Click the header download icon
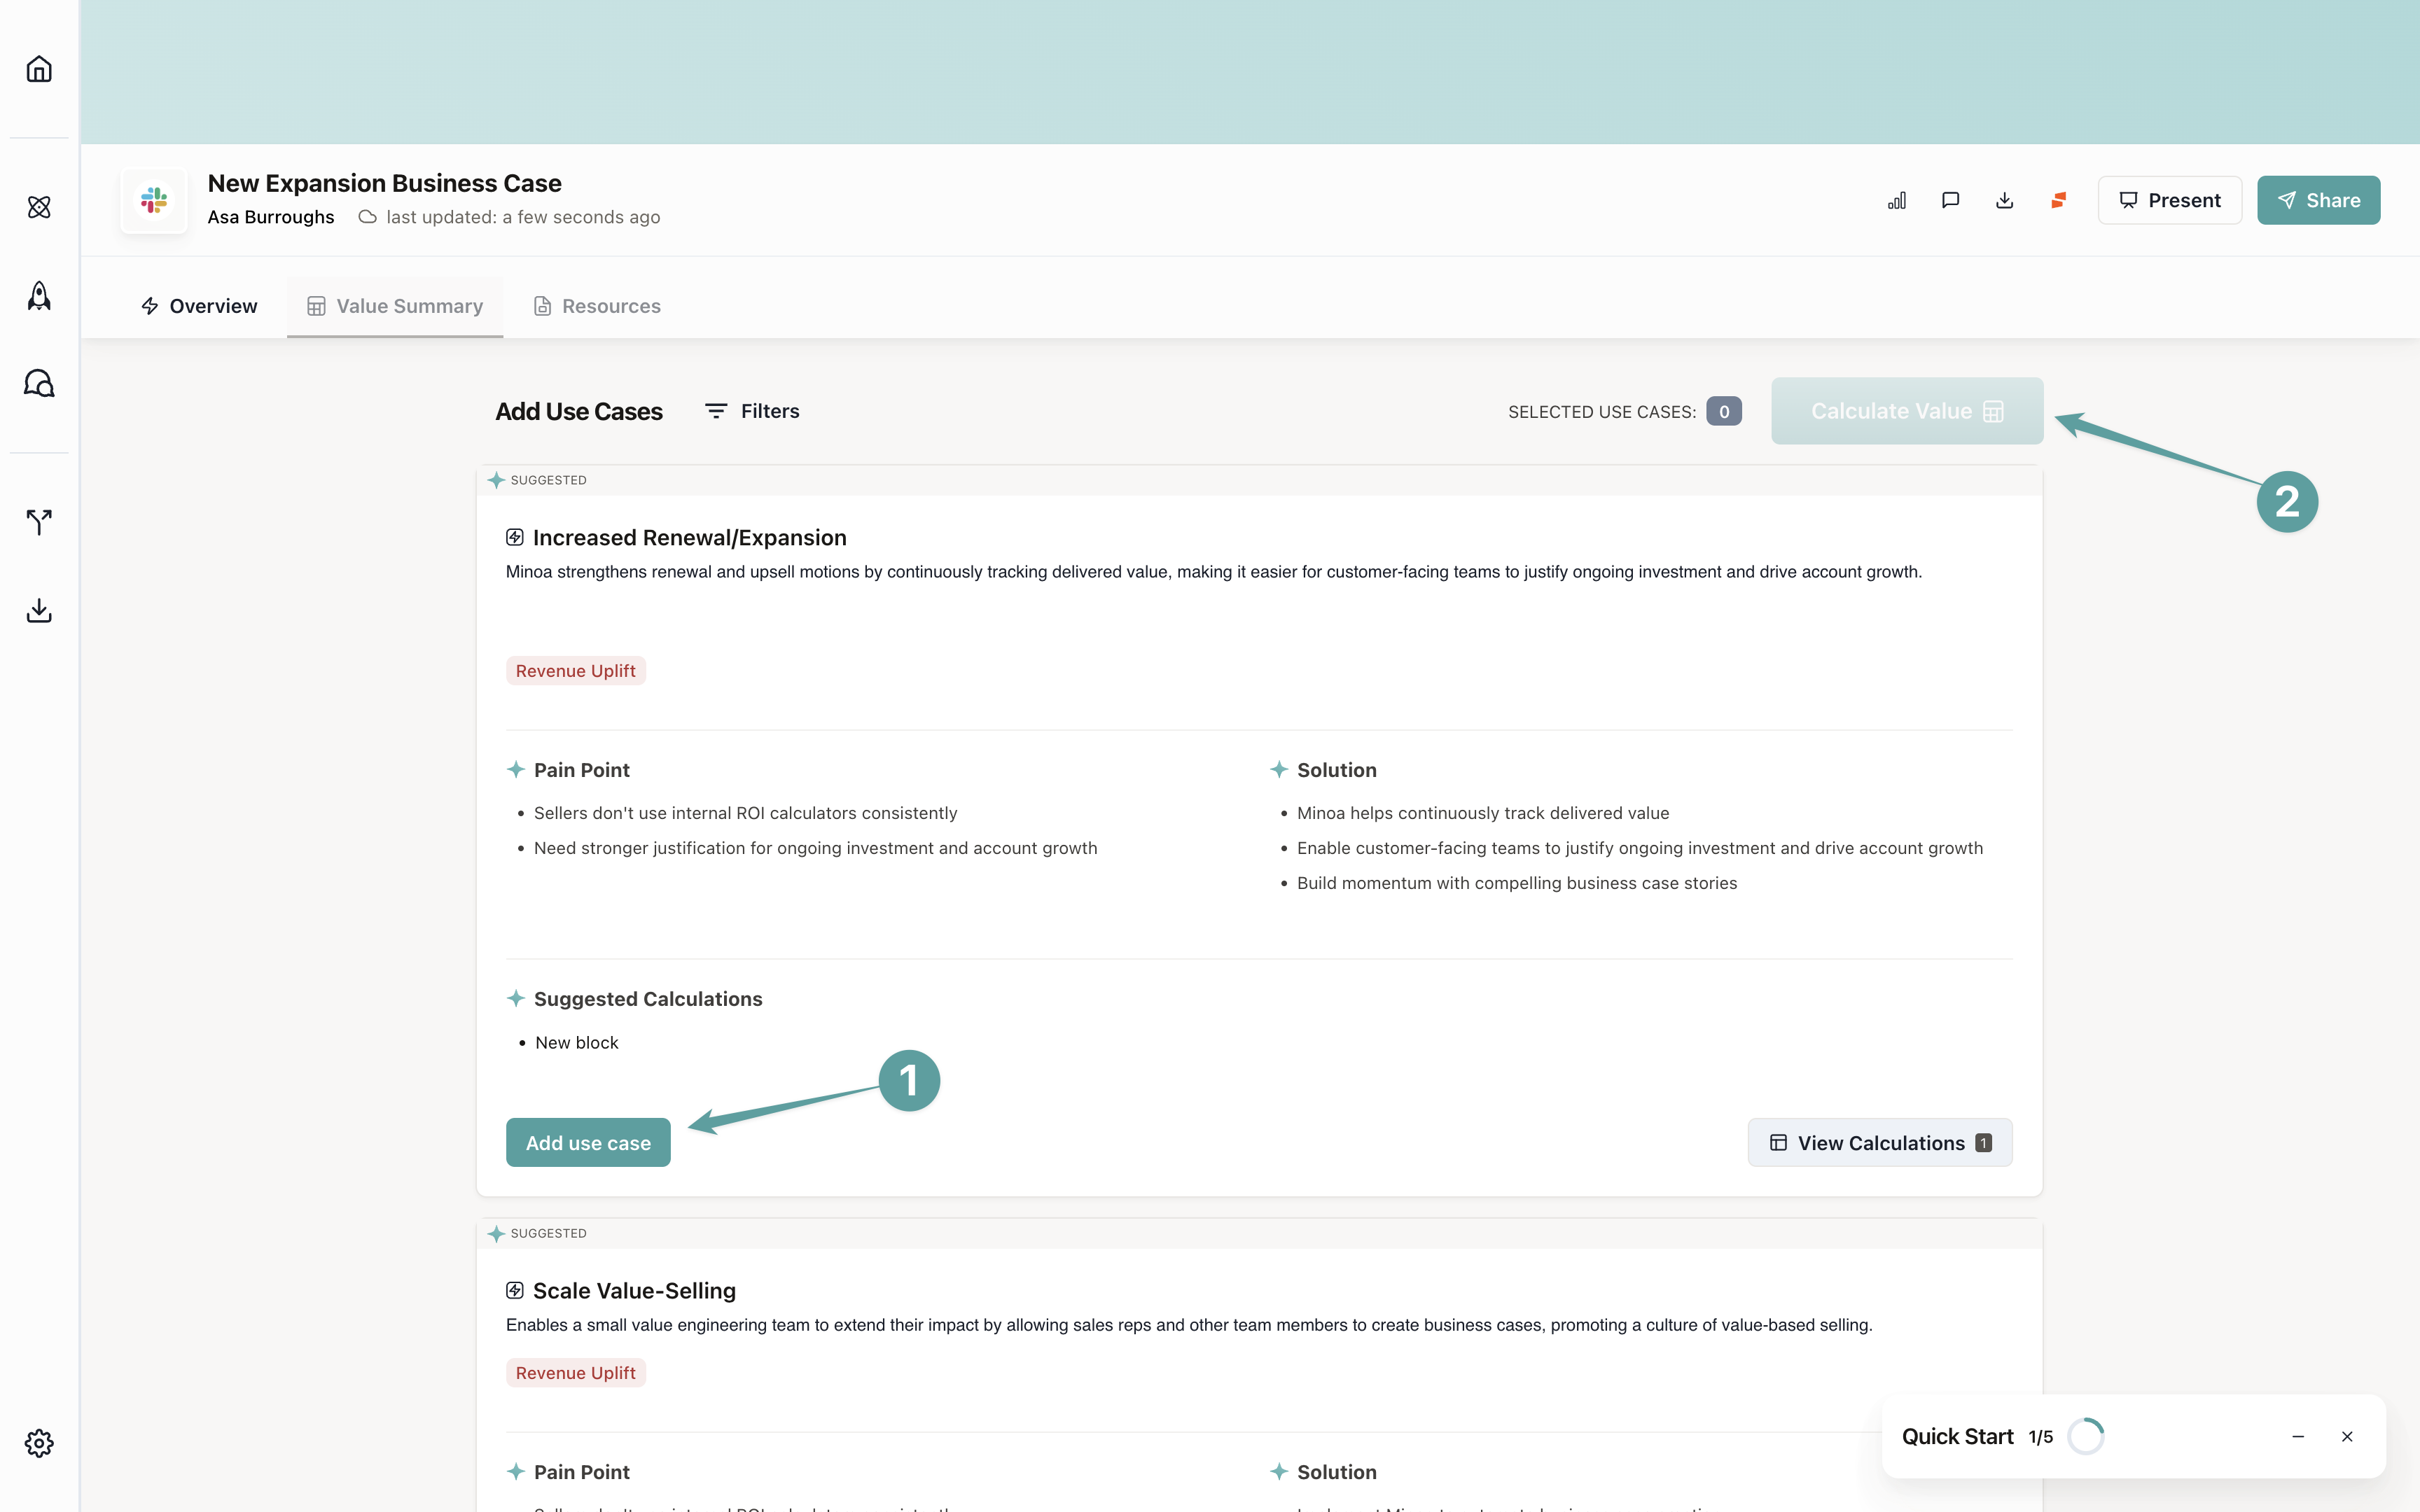 point(2004,200)
